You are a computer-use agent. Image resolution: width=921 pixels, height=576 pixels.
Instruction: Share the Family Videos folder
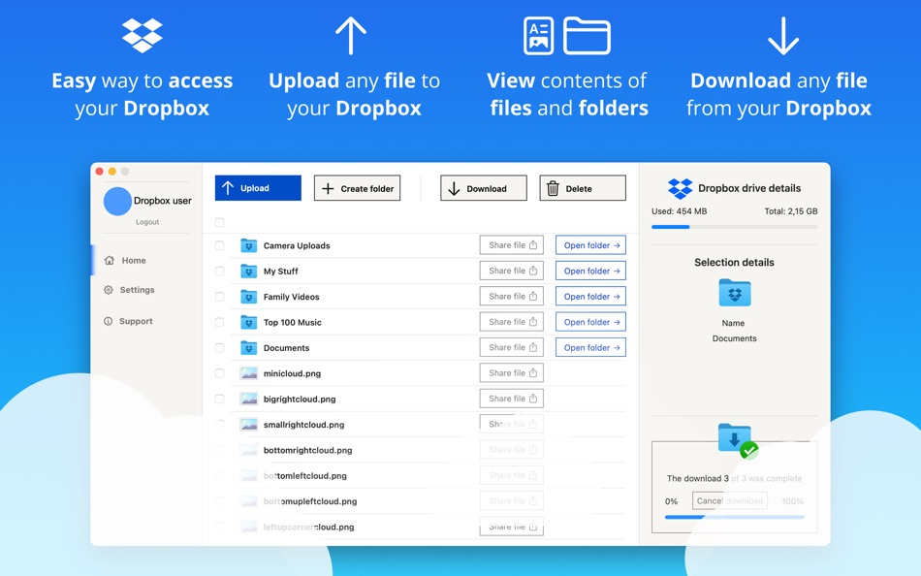pos(512,296)
